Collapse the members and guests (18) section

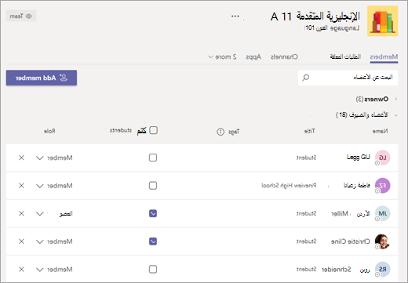pyautogui.click(x=396, y=115)
